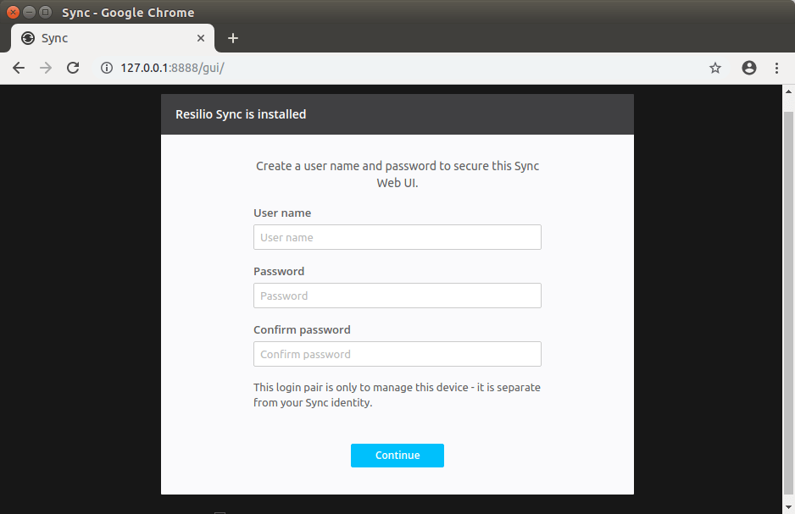795x514 pixels.
Task: Click the User name input field
Action: click(x=397, y=237)
